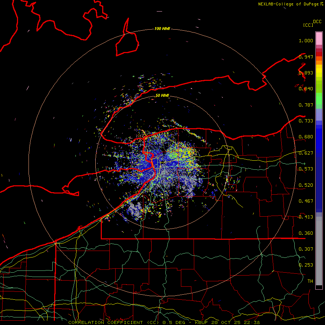
Task: Pick the pink swatch atop the color bar
Action: click(319, 39)
